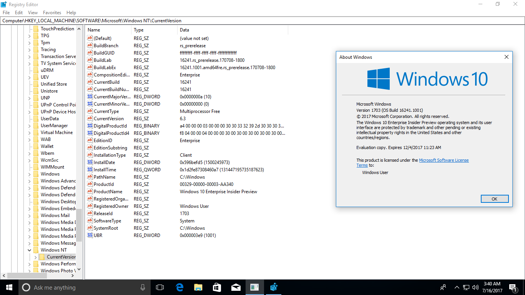Open Task View from the taskbar

(x=160, y=287)
